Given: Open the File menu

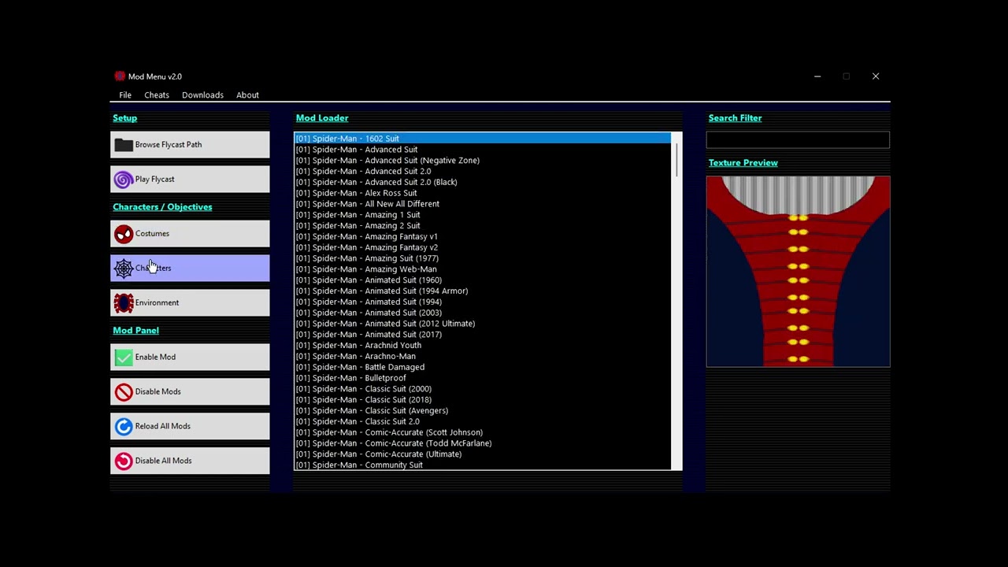Looking at the screenshot, I should tap(125, 95).
